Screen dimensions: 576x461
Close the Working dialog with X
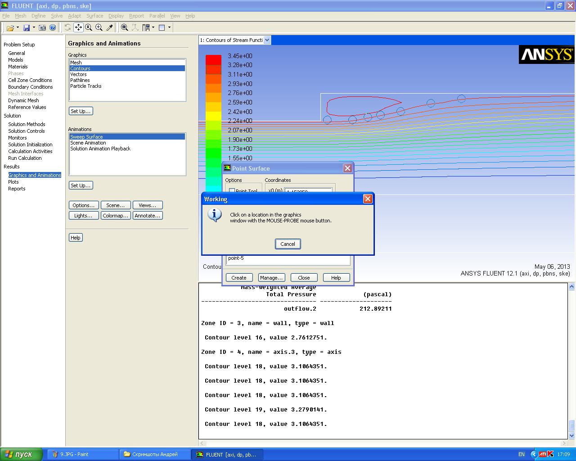tap(368, 199)
